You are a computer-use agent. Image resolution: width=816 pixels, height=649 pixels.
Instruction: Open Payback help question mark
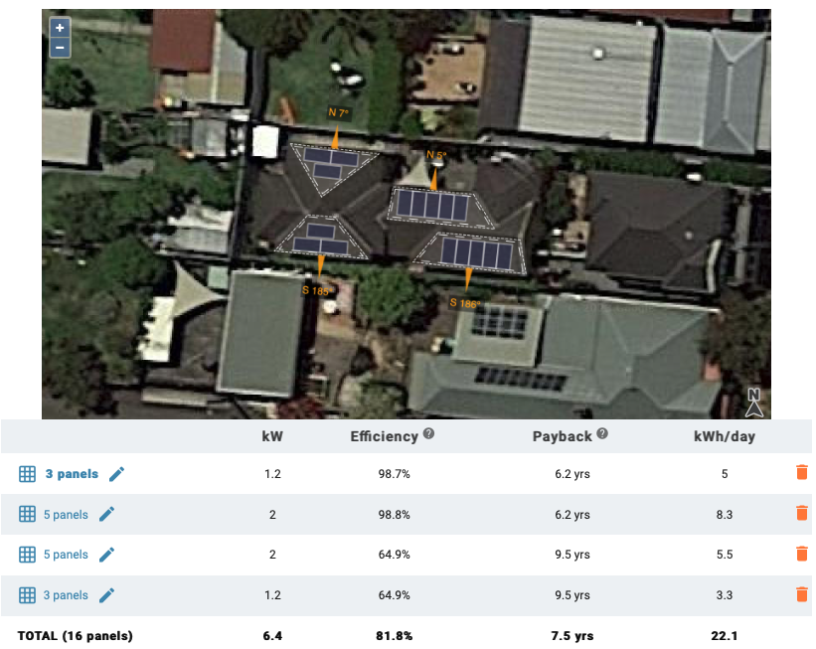point(602,433)
